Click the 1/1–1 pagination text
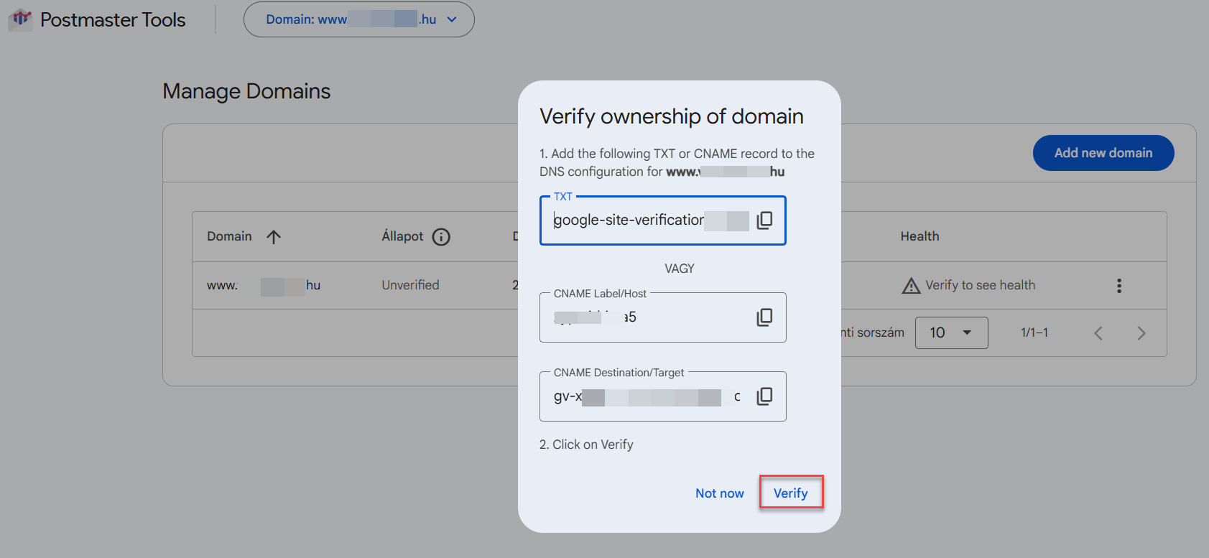Image resolution: width=1209 pixels, height=558 pixels. click(1034, 333)
